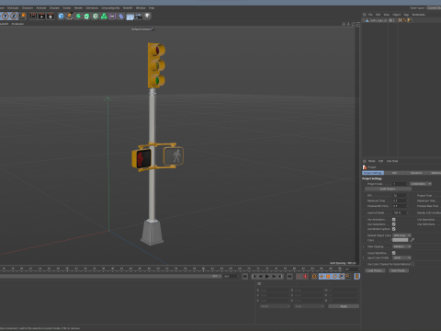The height and width of the screenshot is (331, 441).
Task: Click the Apply button in coordinates
Action: [x=344, y=306]
